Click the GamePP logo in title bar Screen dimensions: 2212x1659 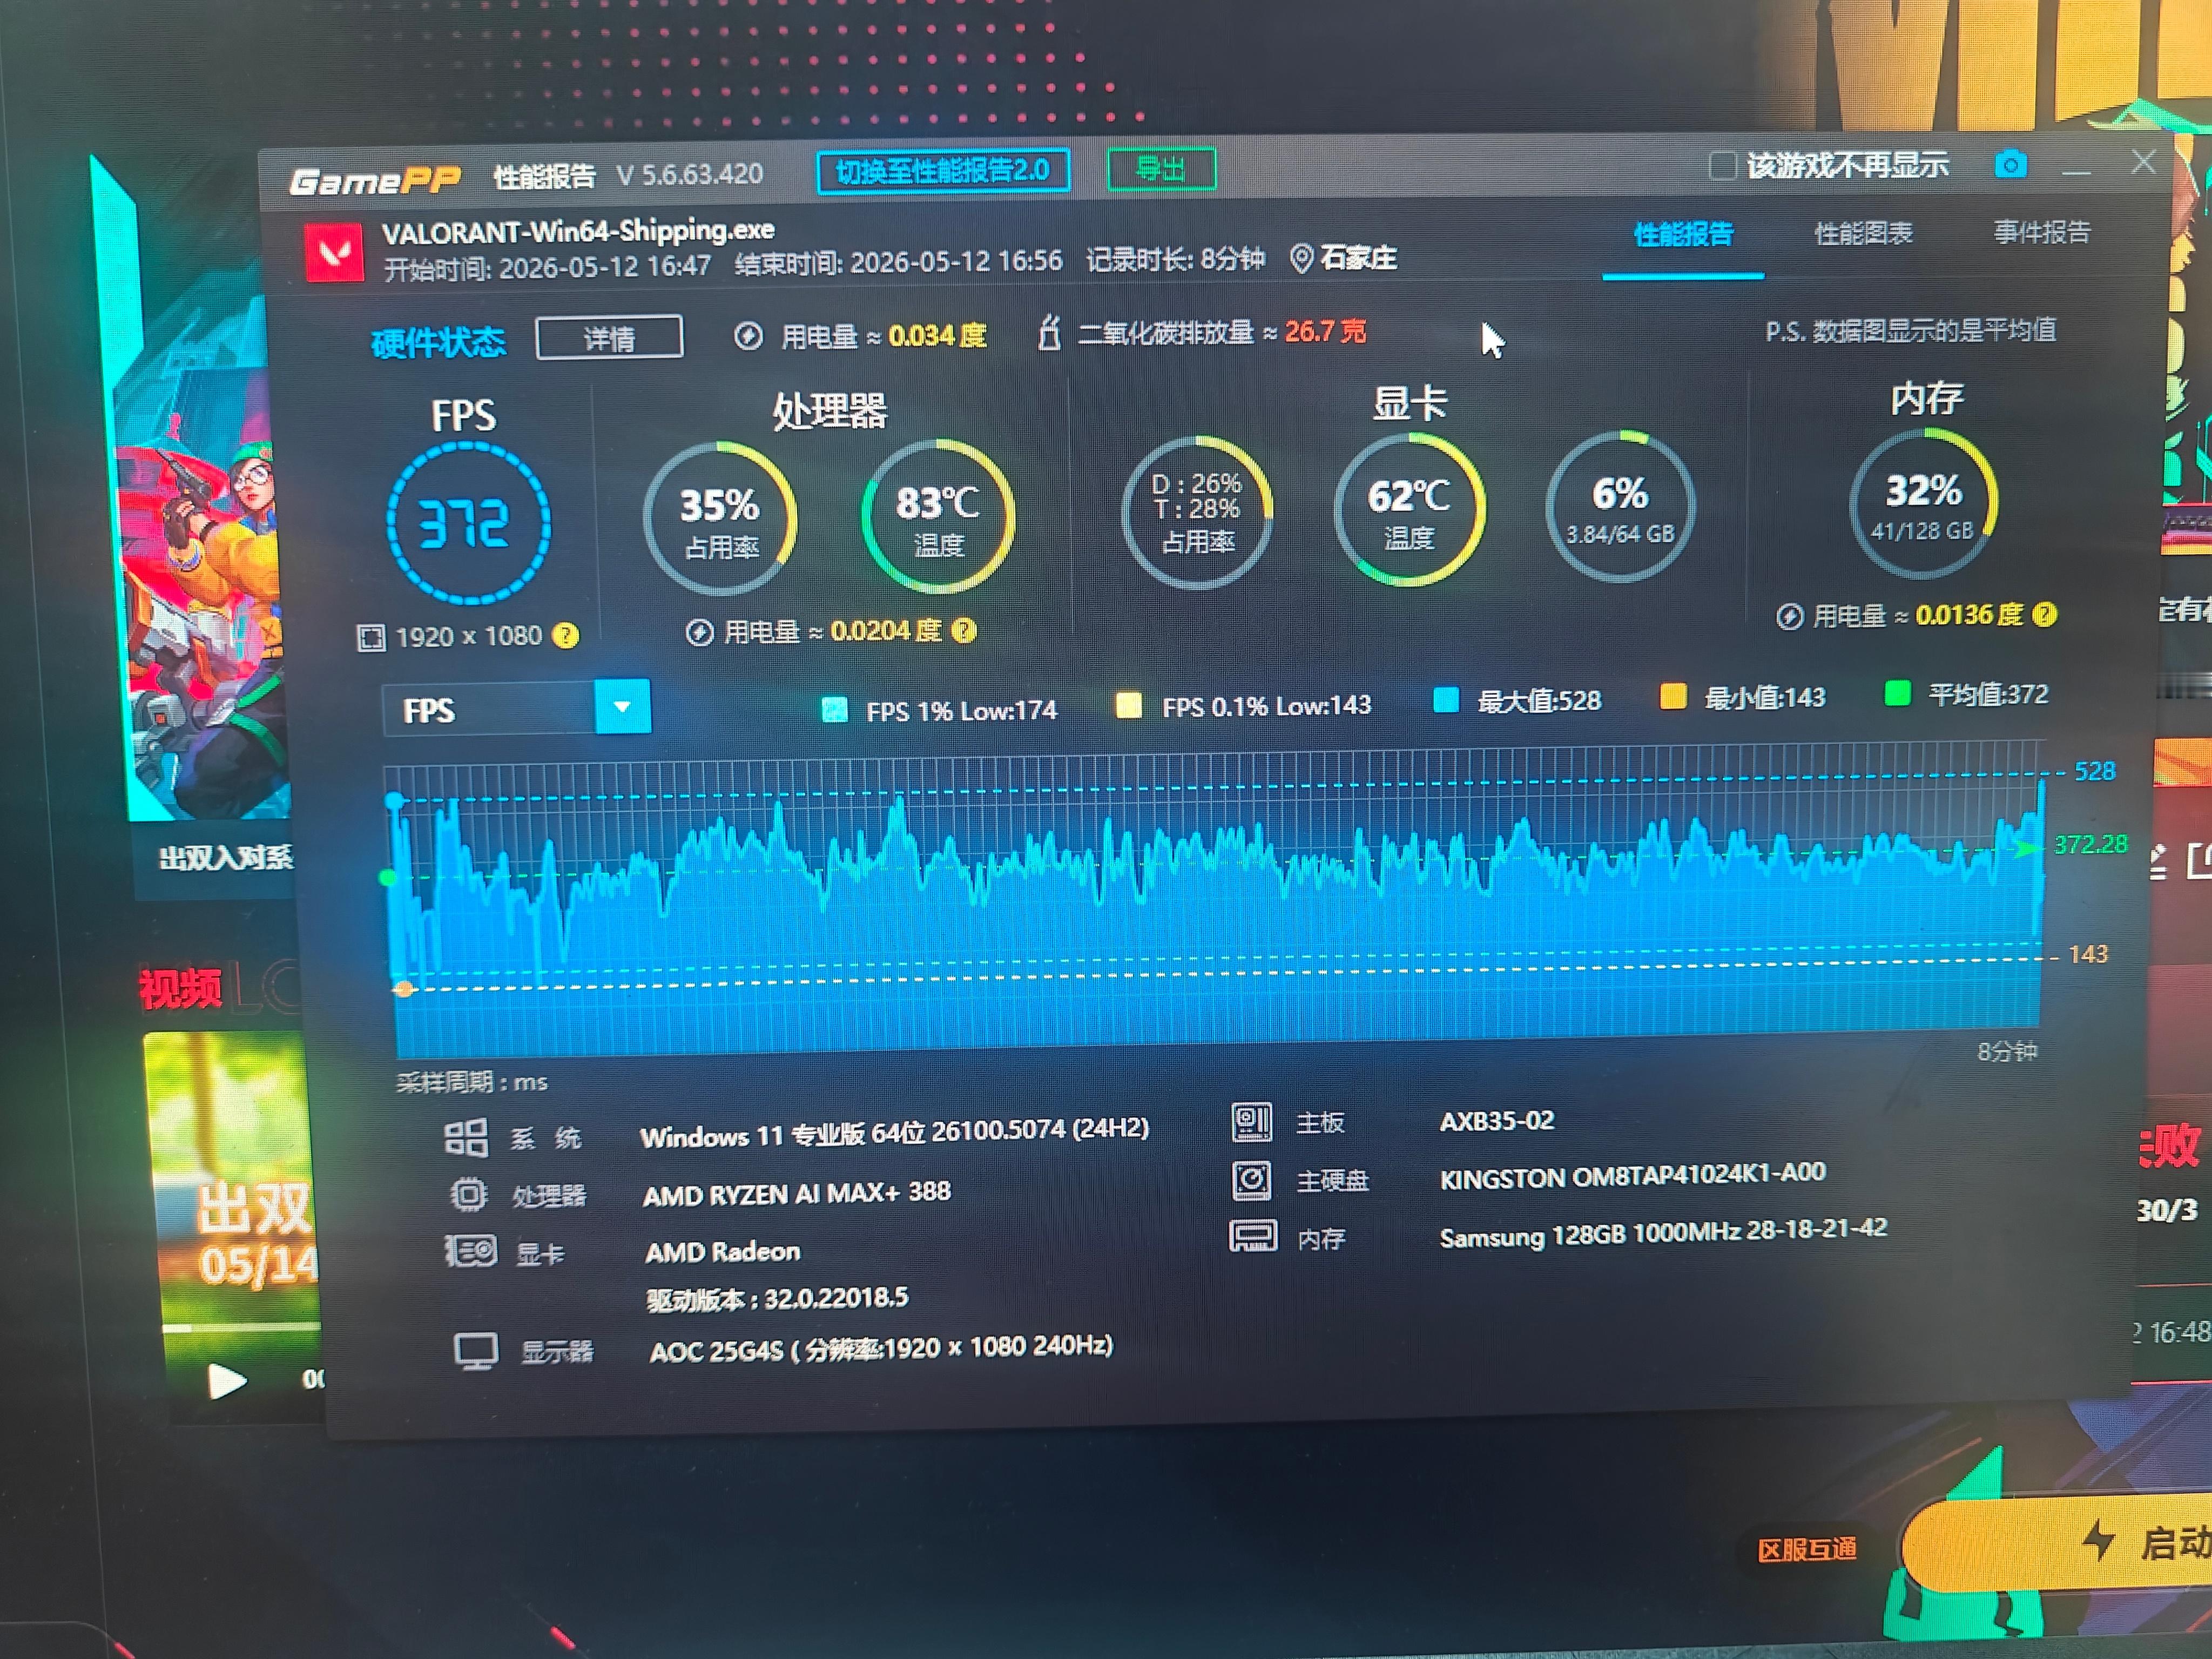pos(375,180)
